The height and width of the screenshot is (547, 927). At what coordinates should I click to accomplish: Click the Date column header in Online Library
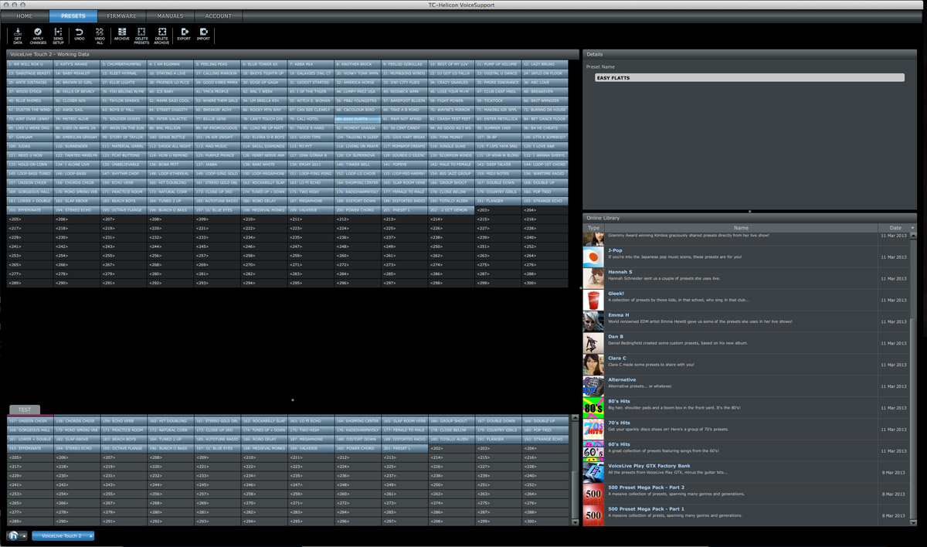pyautogui.click(x=895, y=228)
